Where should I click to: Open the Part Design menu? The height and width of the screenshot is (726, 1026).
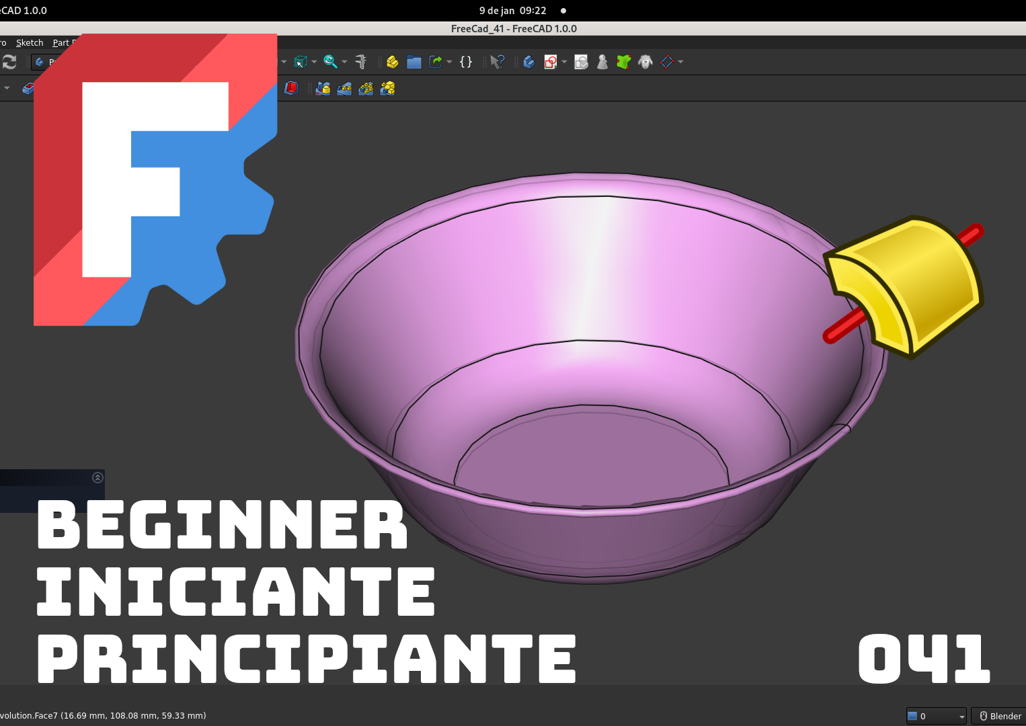(65, 42)
